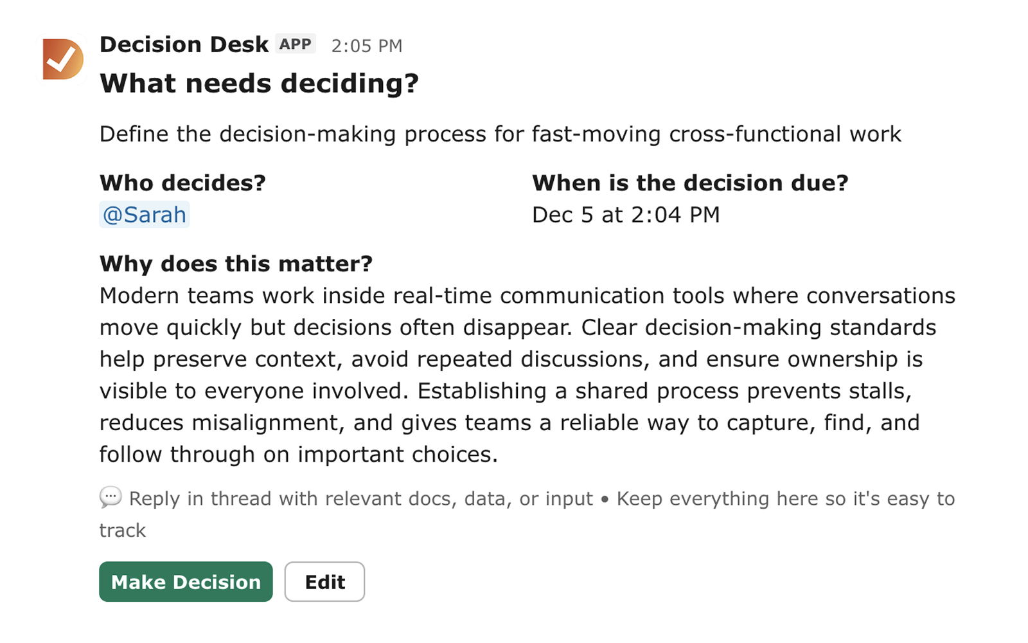Click the decision description about cross-functional work

(x=500, y=134)
